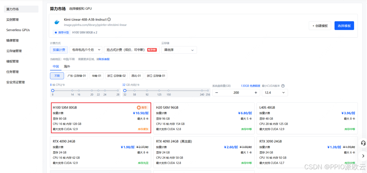Click the 选择模板 button
This screenshot has height=173, width=367.
(344, 26)
